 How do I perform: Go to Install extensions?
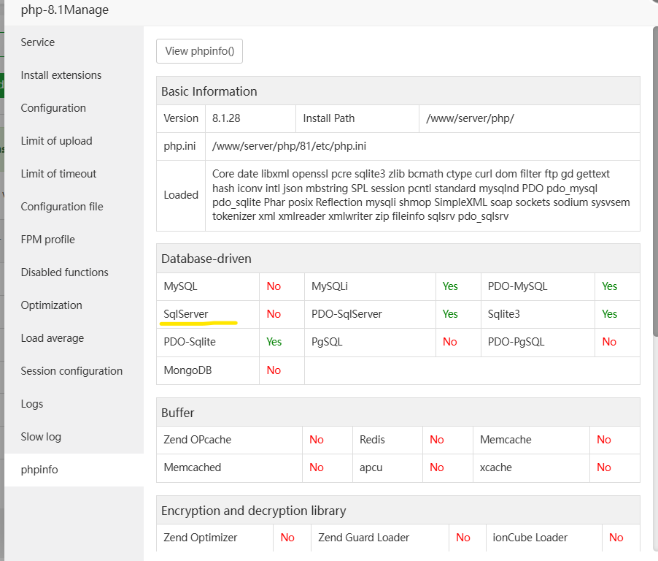click(x=61, y=75)
